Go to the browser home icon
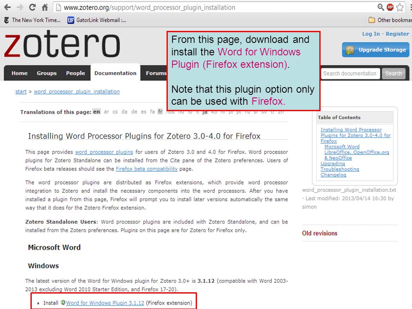The image size is (412, 309). [45, 7]
